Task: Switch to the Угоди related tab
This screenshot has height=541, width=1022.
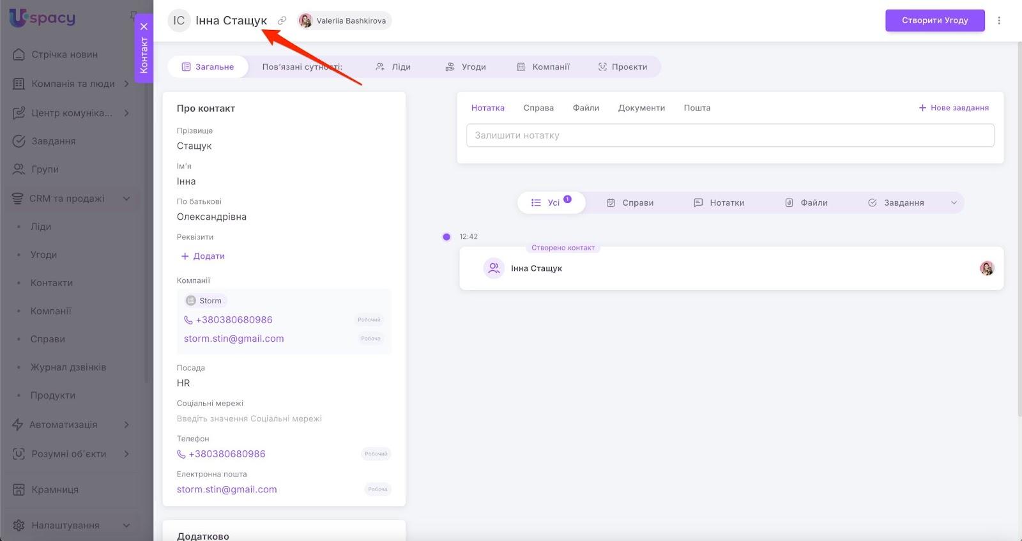Action: [x=466, y=66]
